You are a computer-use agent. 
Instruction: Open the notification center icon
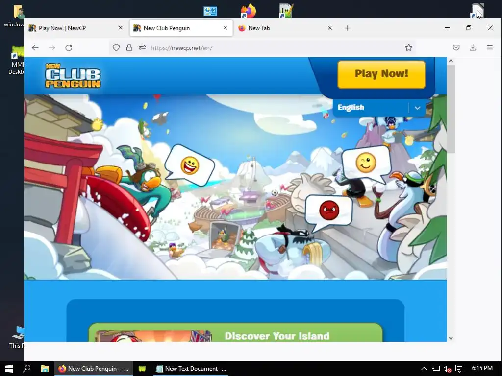[459, 369]
